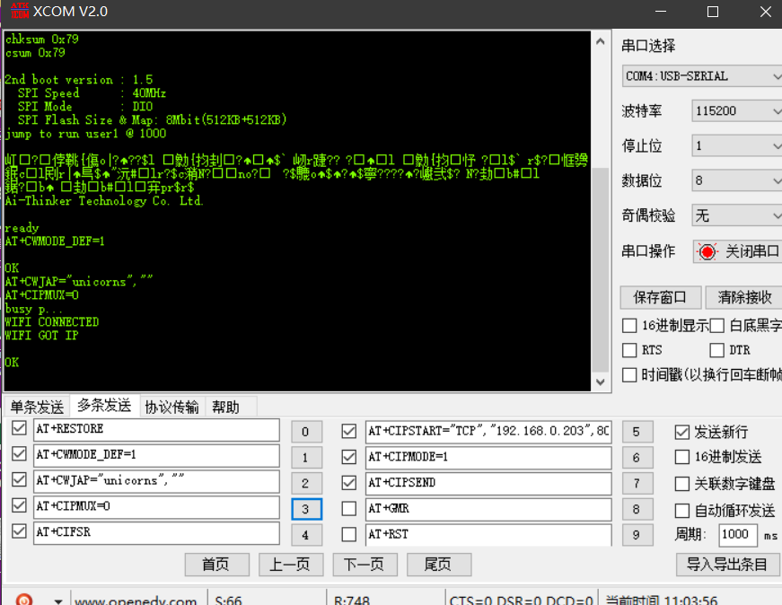Click the terminal scrollbar up arrow
This screenshot has height=605, width=782.
pyautogui.click(x=601, y=41)
